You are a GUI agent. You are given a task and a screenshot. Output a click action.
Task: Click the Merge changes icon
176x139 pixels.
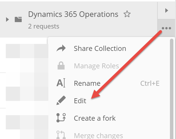coord(61,135)
